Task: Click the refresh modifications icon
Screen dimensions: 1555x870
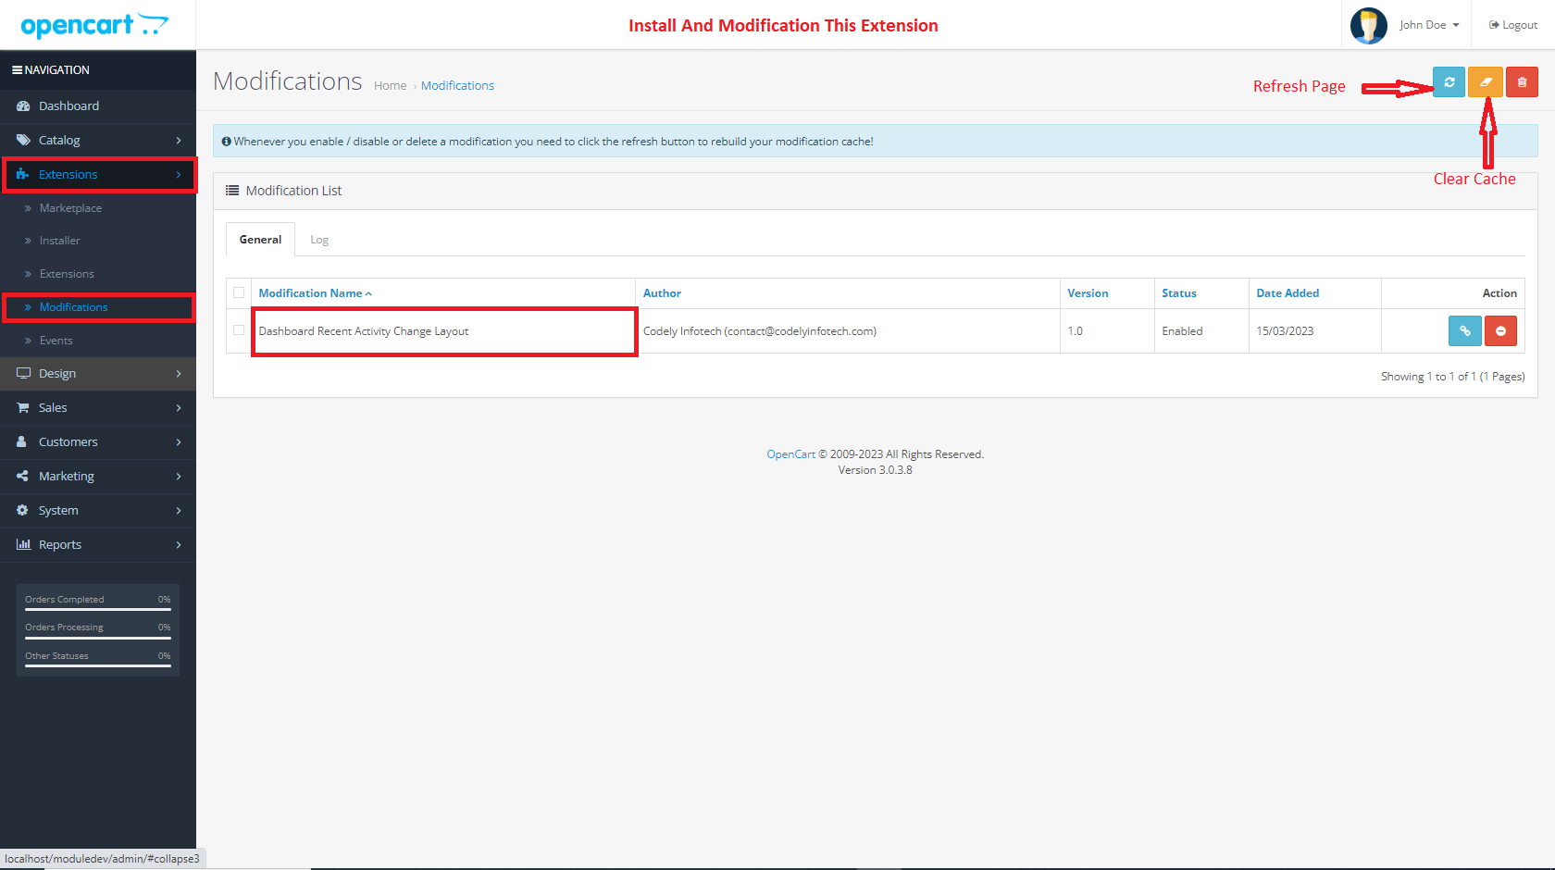Action: (1449, 81)
